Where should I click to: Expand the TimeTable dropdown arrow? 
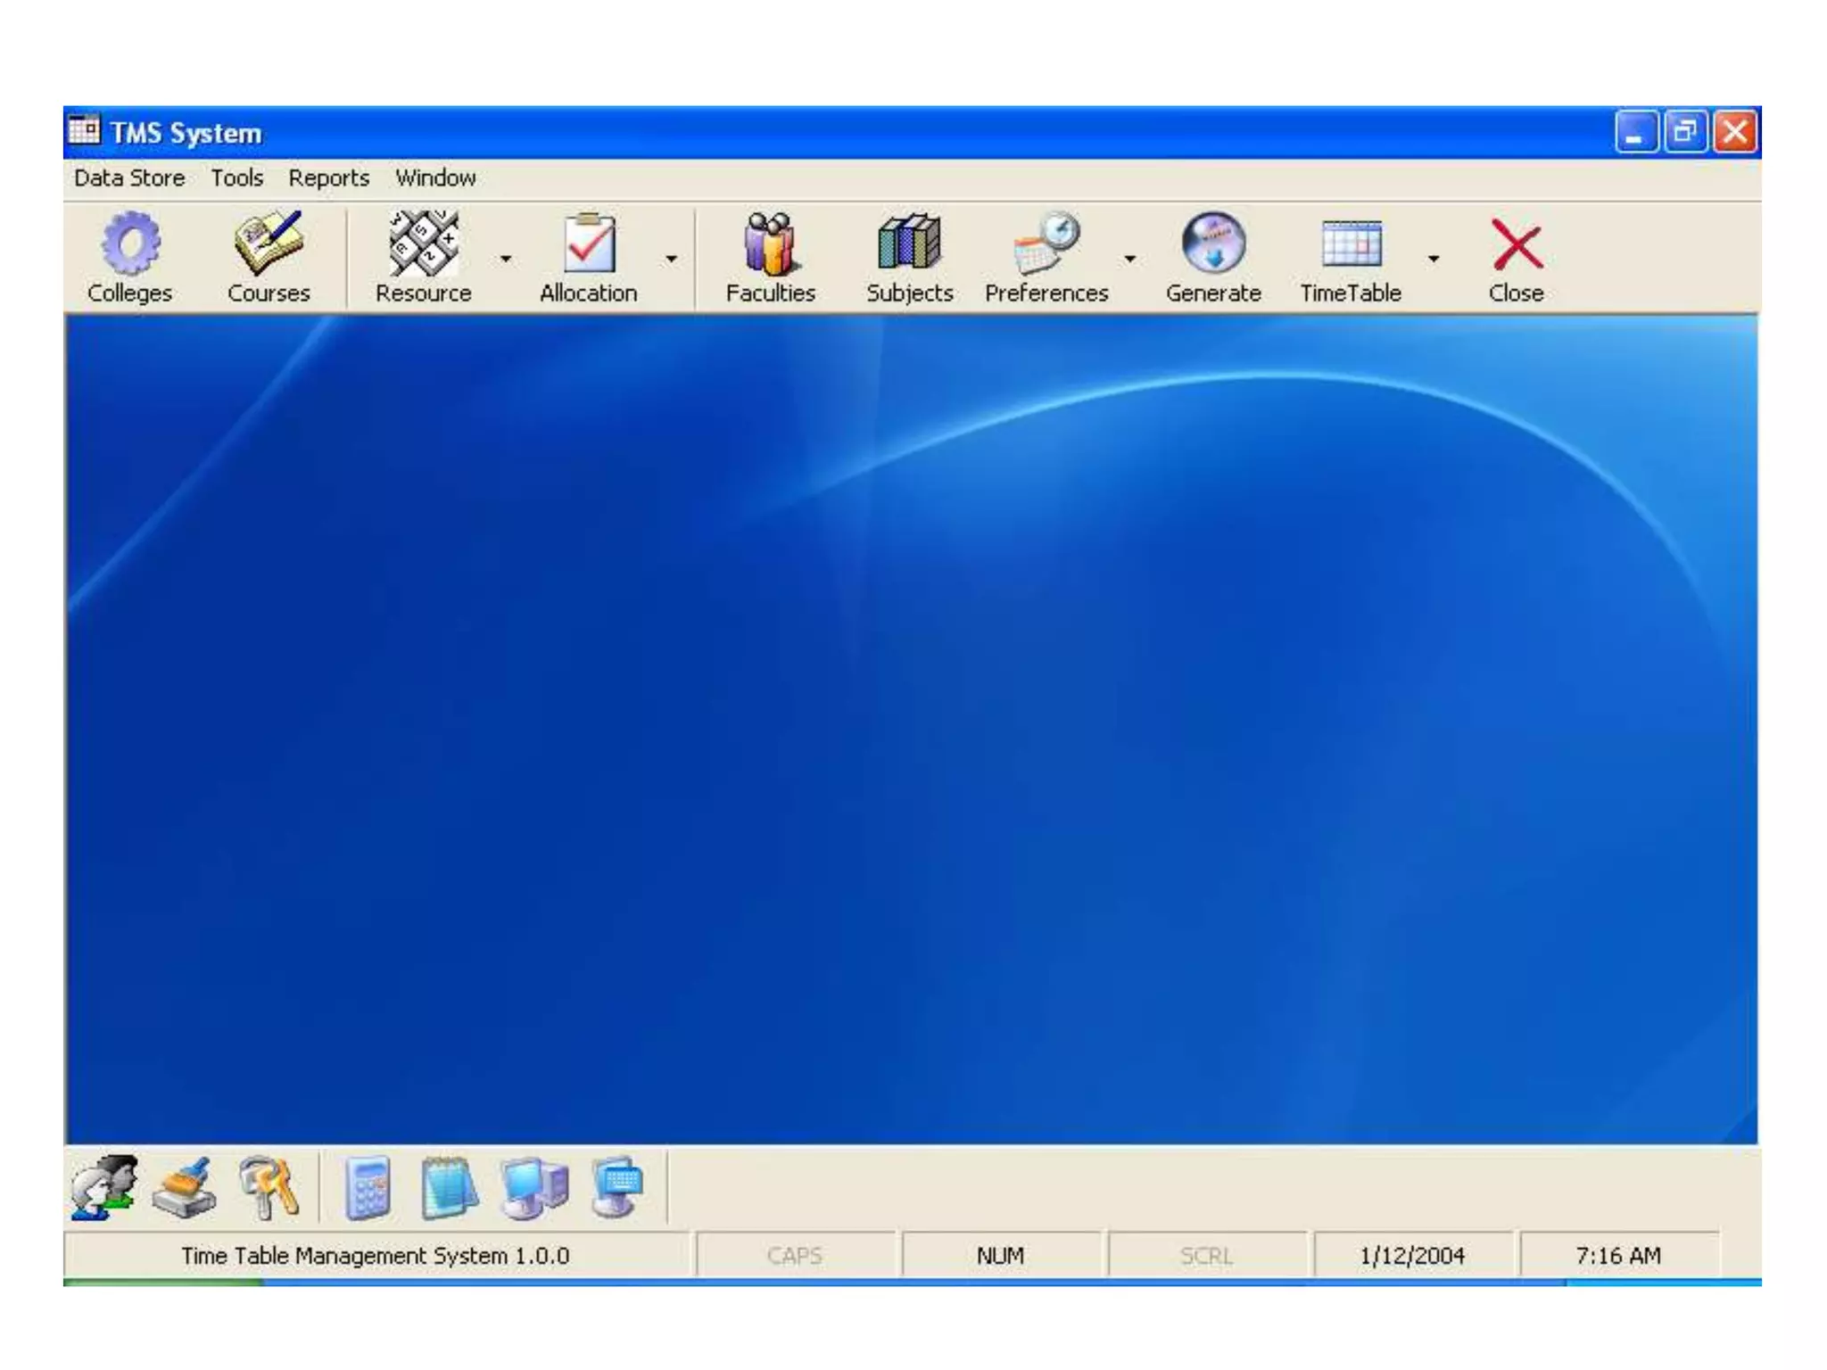pos(1433,260)
